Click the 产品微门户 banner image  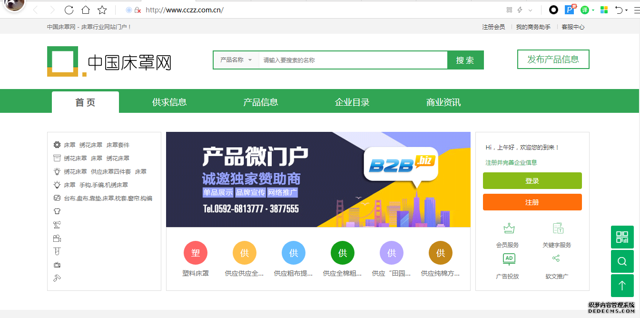point(318,179)
